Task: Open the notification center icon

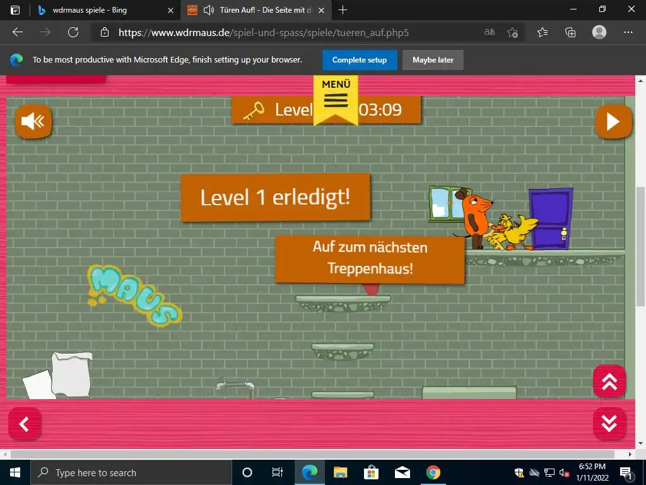Action: [626, 472]
